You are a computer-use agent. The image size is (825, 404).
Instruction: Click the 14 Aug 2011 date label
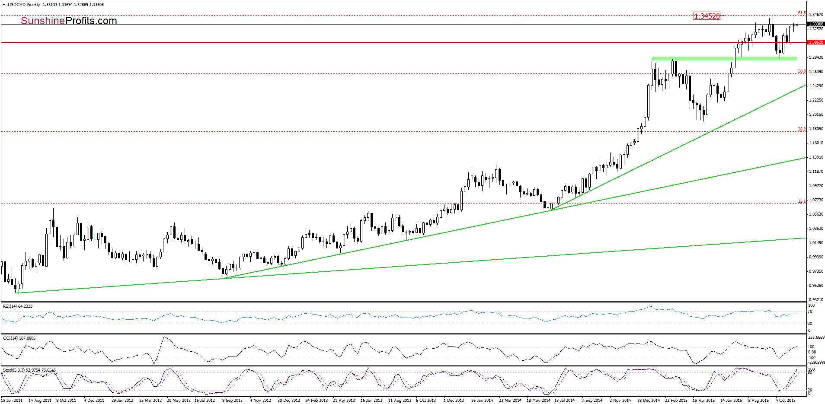pyautogui.click(x=40, y=401)
